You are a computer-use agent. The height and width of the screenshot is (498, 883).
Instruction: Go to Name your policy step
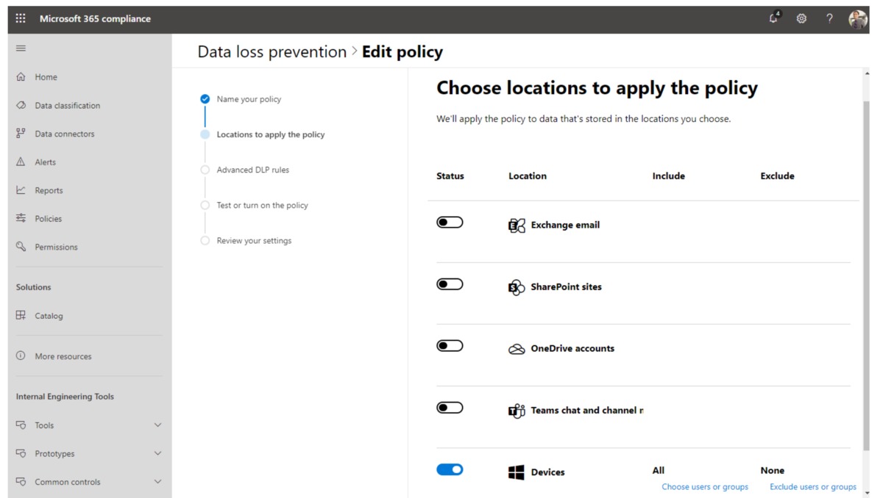tap(249, 99)
